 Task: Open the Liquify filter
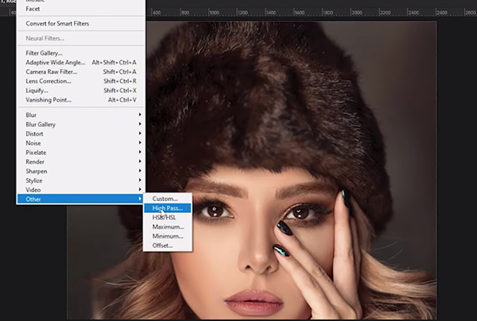pyautogui.click(x=80, y=91)
